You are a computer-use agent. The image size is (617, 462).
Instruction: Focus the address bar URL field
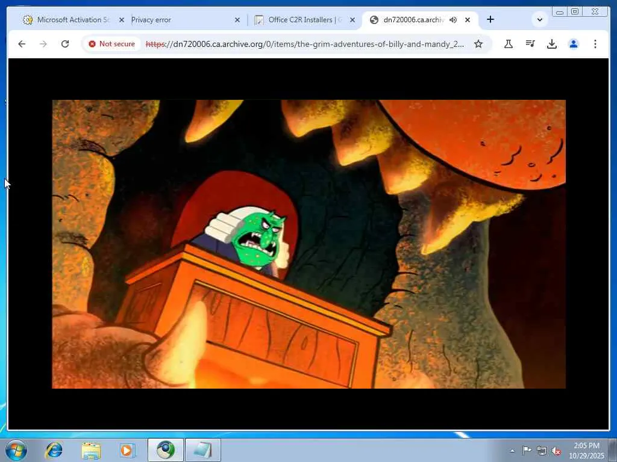pos(304,44)
